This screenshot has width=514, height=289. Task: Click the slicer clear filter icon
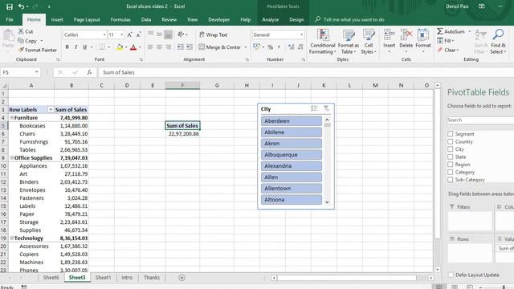point(326,108)
